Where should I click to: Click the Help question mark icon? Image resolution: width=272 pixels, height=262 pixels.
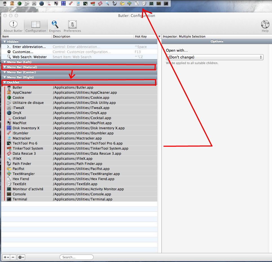tap(265, 26)
